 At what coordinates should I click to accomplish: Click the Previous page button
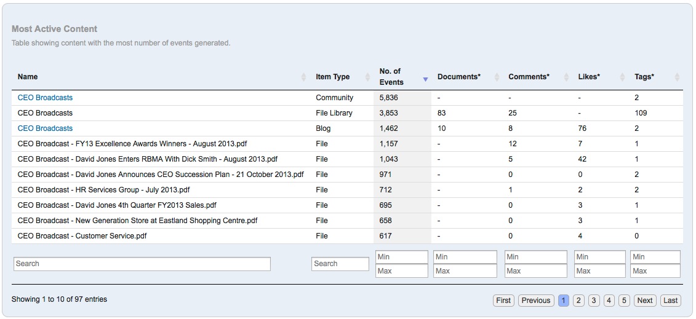coord(535,301)
